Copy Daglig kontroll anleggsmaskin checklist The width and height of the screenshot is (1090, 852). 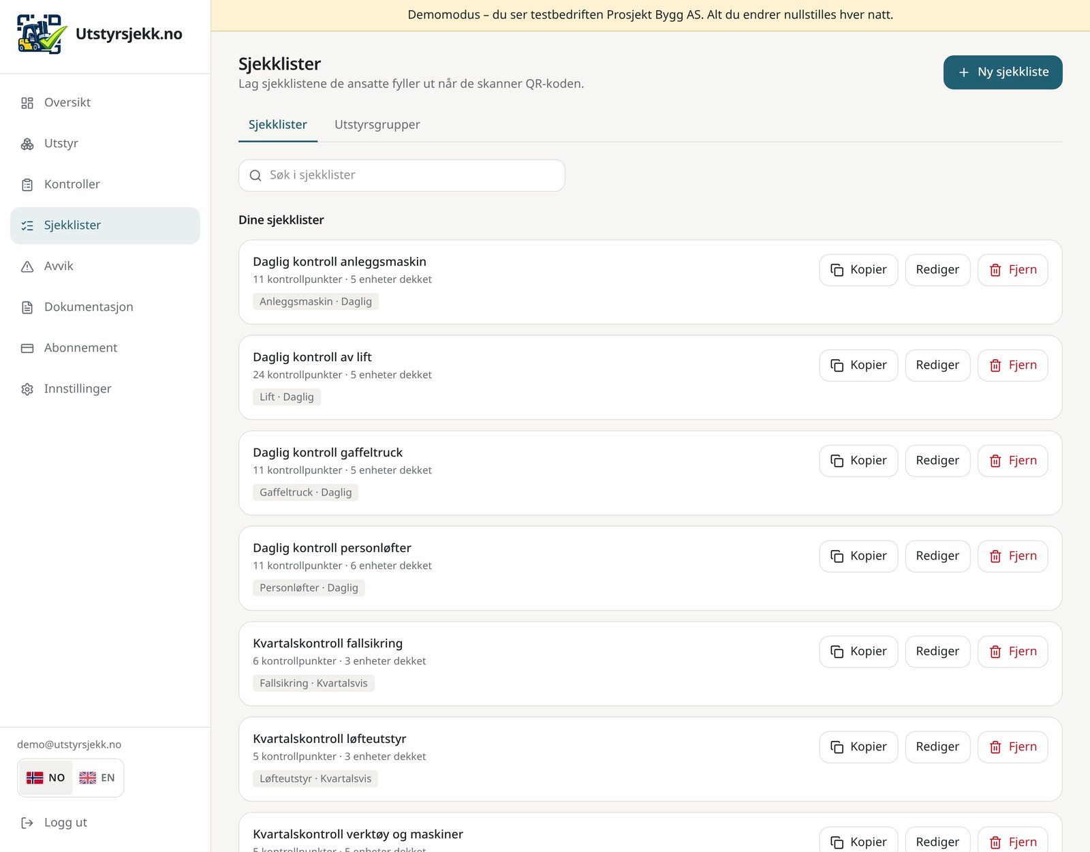click(x=858, y=270)
